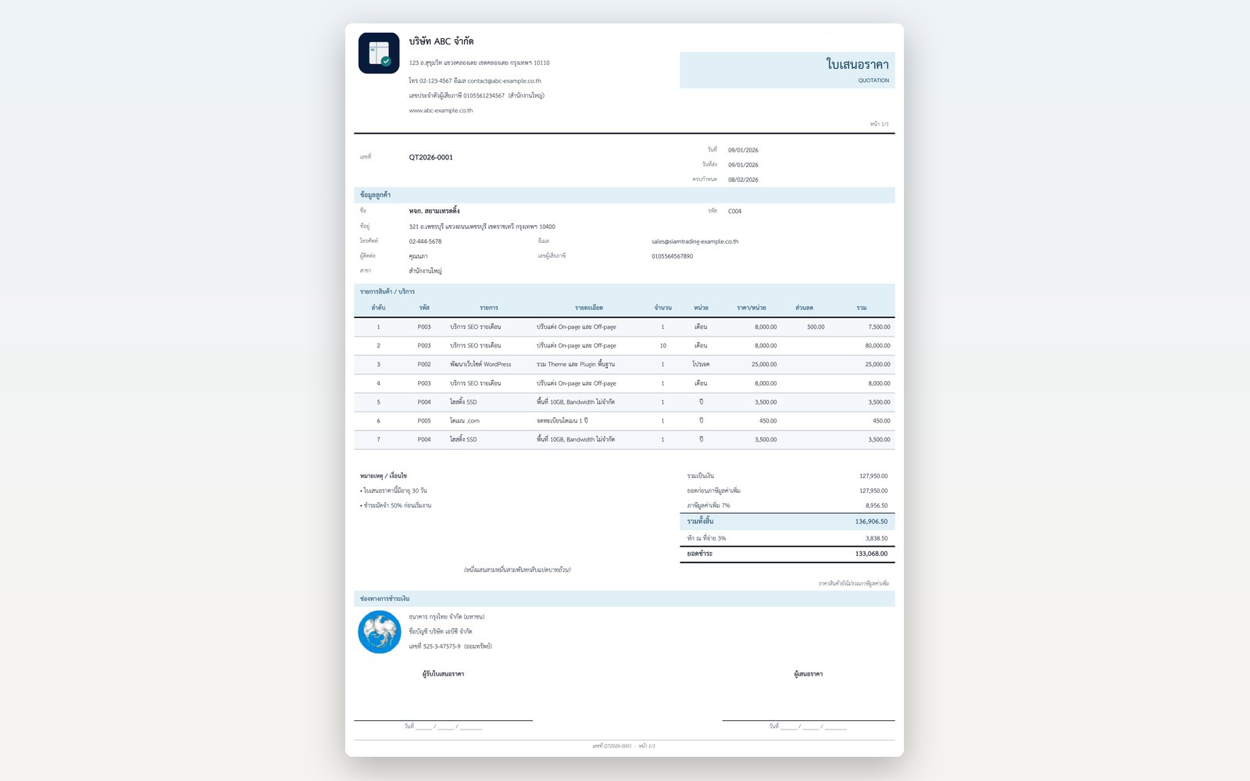The width and height of the screenshot is (1250, 781).
Task: Click unit โปรเจค in row 3
Action: [701, 364]
